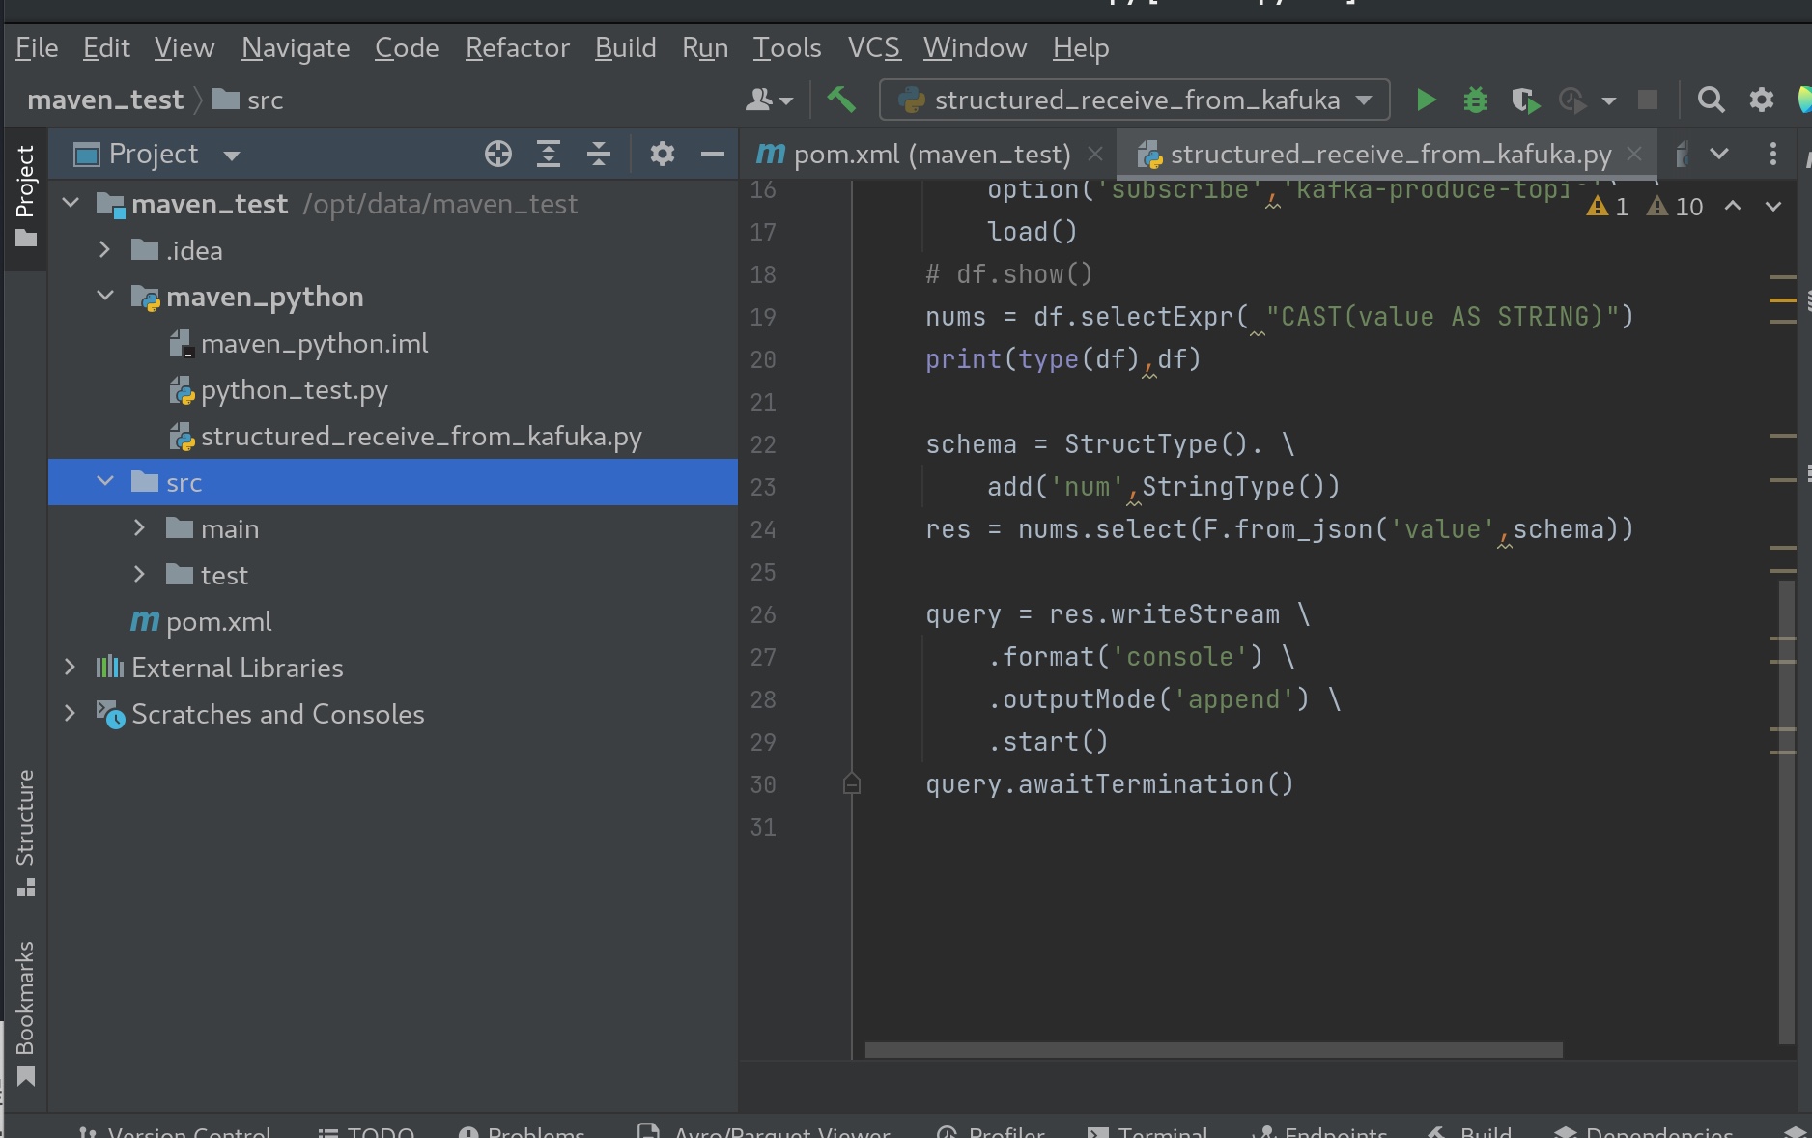Close the pom.xml editor tab

point(1095,154)
